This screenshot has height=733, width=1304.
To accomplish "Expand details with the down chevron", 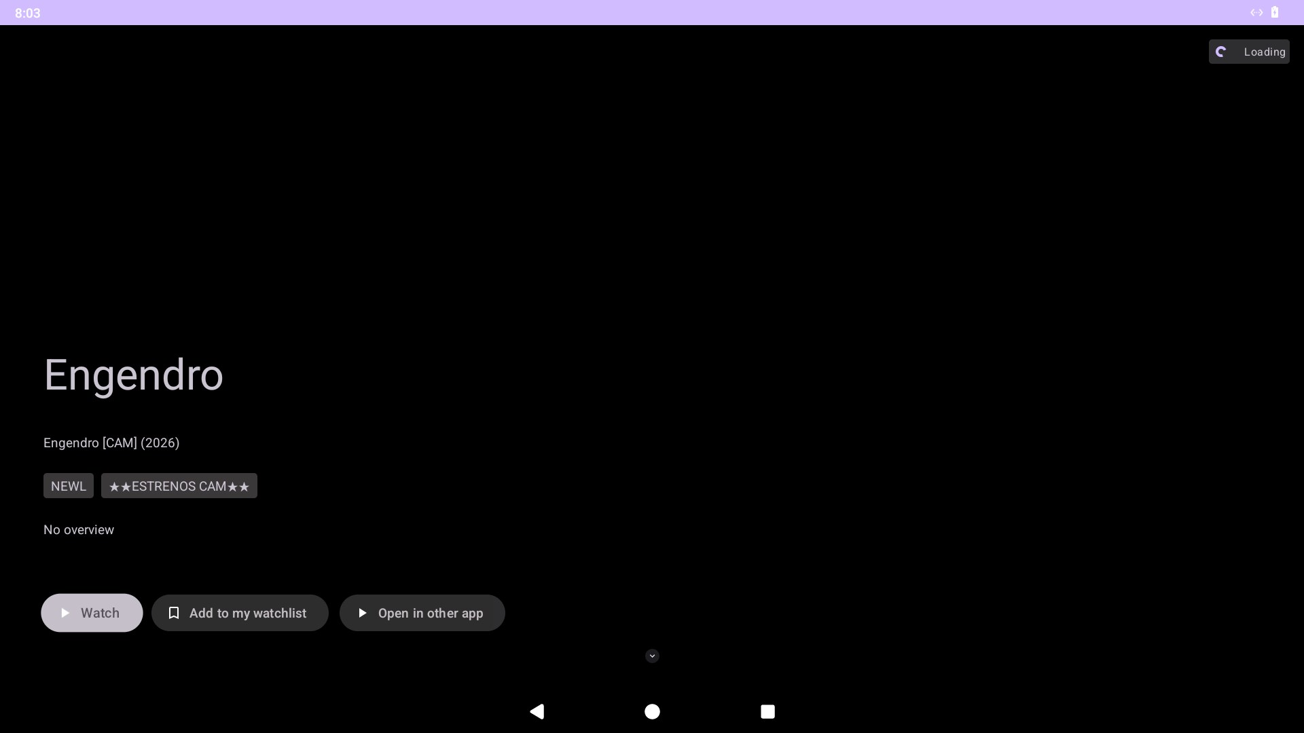I will pyautogui.click(x=652, y=656).
